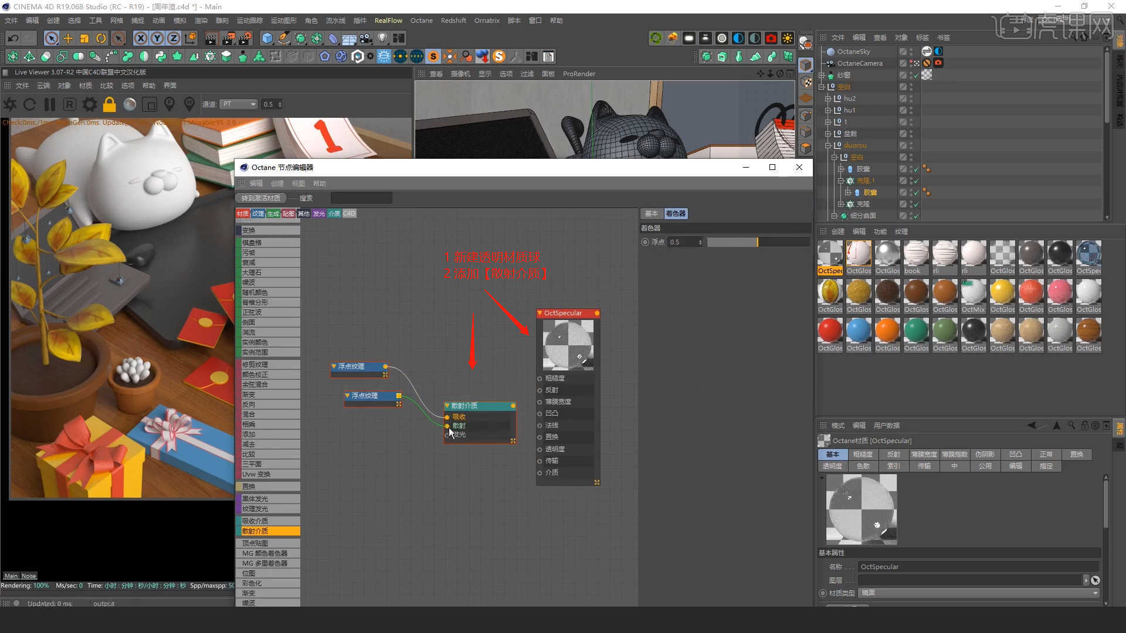Image resolution: width=1126 pixels, height=633 pixels.
Task: Open the Octane menu in menu bar
Action: tap(421, 21)
